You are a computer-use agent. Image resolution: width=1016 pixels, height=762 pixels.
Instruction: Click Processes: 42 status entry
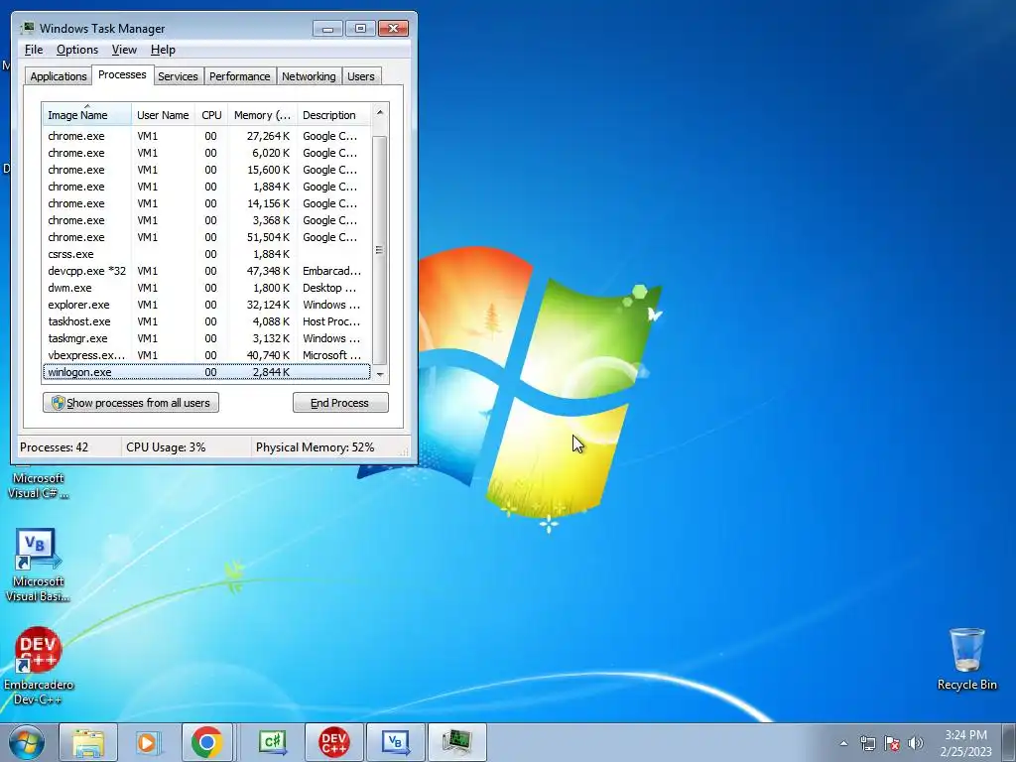54,447
